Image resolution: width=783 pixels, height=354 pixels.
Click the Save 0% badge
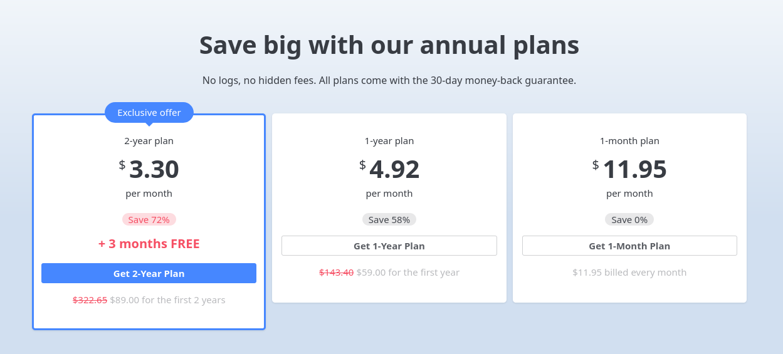[629, 219]
